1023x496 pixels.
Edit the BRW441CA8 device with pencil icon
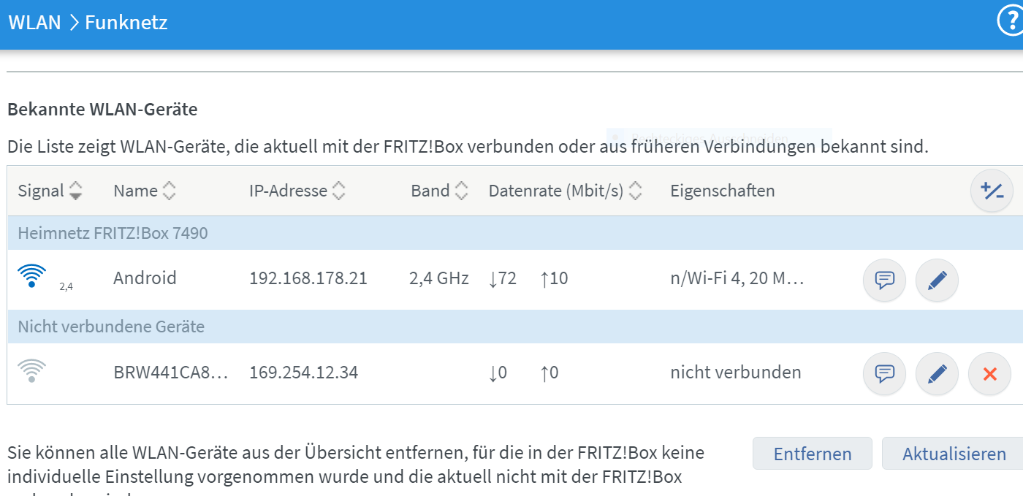tap(937, 374)
